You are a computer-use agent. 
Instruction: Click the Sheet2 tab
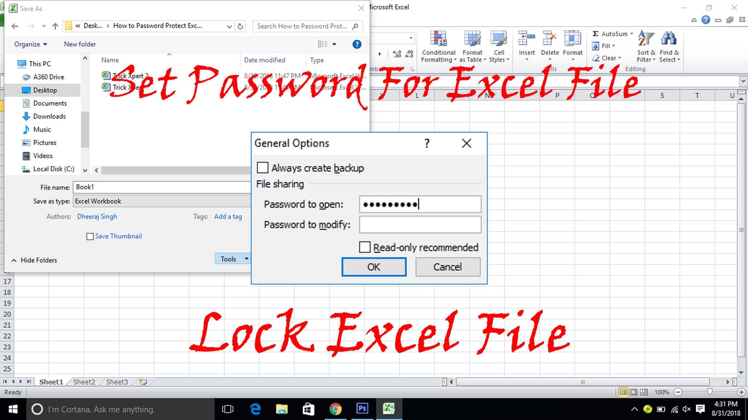84,382
